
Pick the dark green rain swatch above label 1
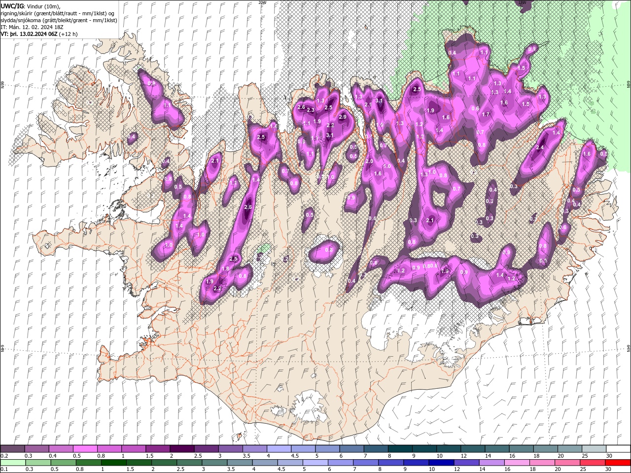click(x=113, y=463)
